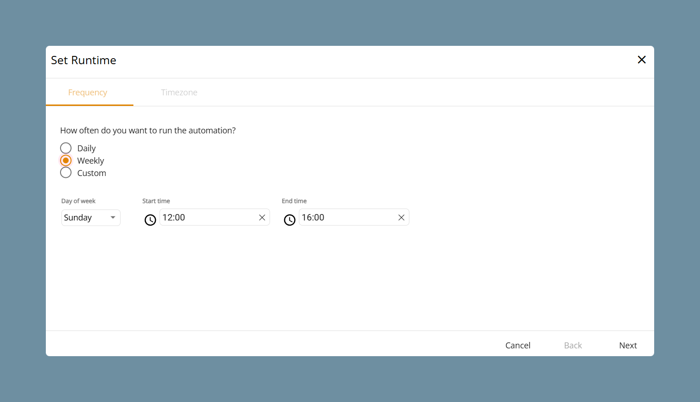The width and height of the screenshot is (700, 402).
Task: Click the Start time field label
Action: (x=156, y=201)
